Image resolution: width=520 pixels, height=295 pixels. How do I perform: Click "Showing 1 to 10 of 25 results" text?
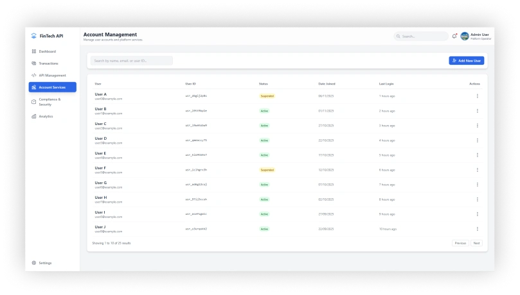(111, 243)
